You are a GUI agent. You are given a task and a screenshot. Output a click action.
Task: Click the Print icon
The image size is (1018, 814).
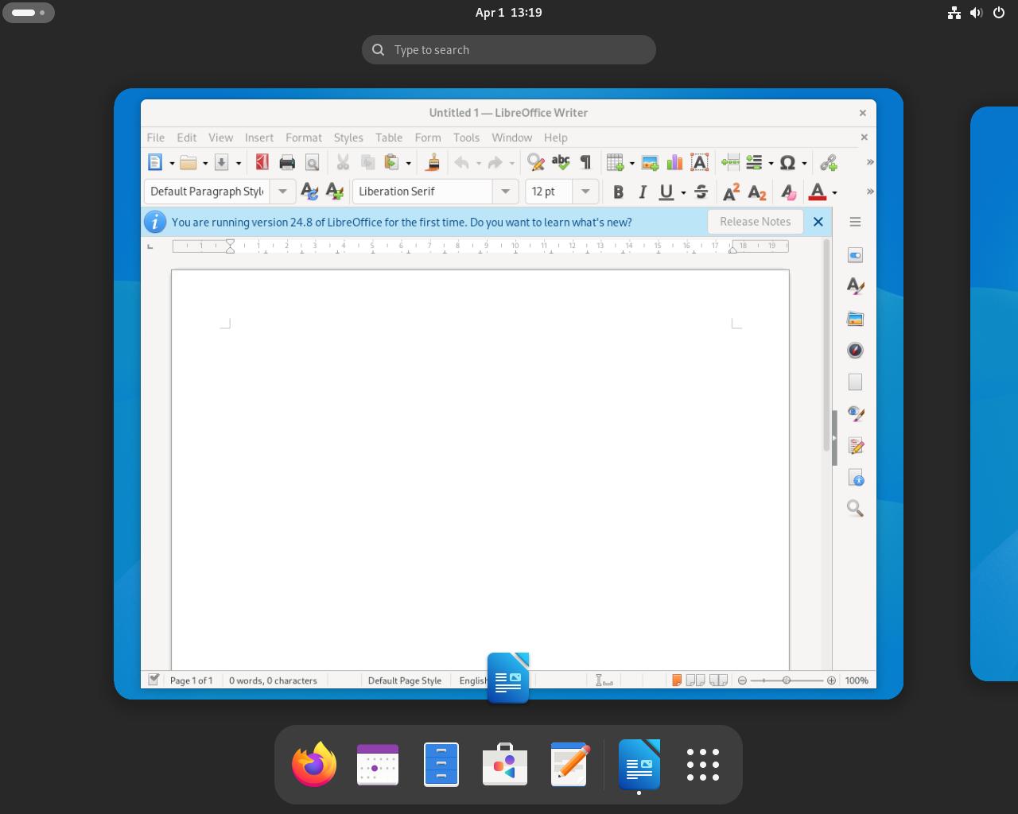tap(287, 162)
